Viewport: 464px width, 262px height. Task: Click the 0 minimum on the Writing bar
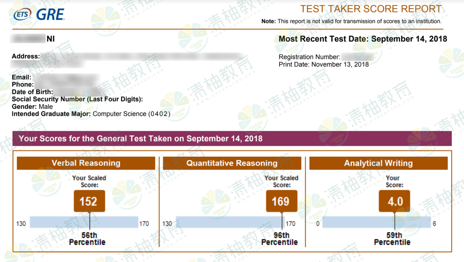[318, 224]
